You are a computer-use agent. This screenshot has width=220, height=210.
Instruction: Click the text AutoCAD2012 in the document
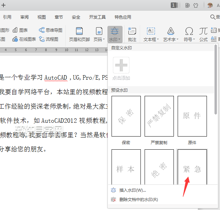tap(59, 121)
